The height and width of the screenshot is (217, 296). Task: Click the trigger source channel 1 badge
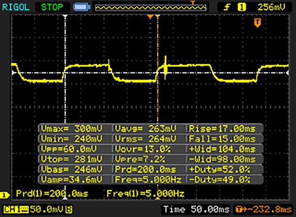coord(242,7)
